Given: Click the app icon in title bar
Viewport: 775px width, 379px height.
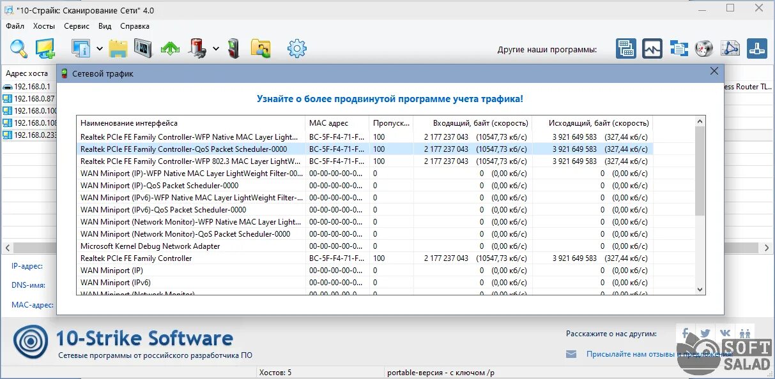Looking at the screenshot, I should 8,10.
